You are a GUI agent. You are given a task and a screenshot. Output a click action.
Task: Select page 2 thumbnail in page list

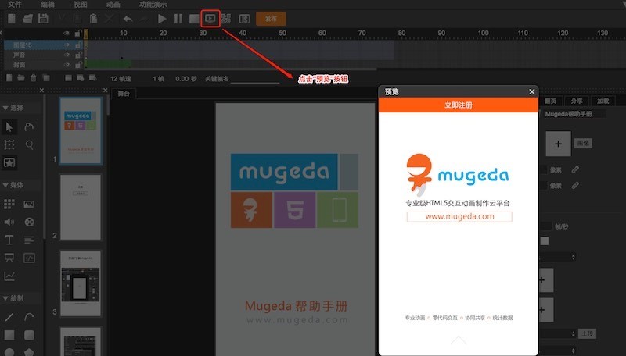coord(81,207)
